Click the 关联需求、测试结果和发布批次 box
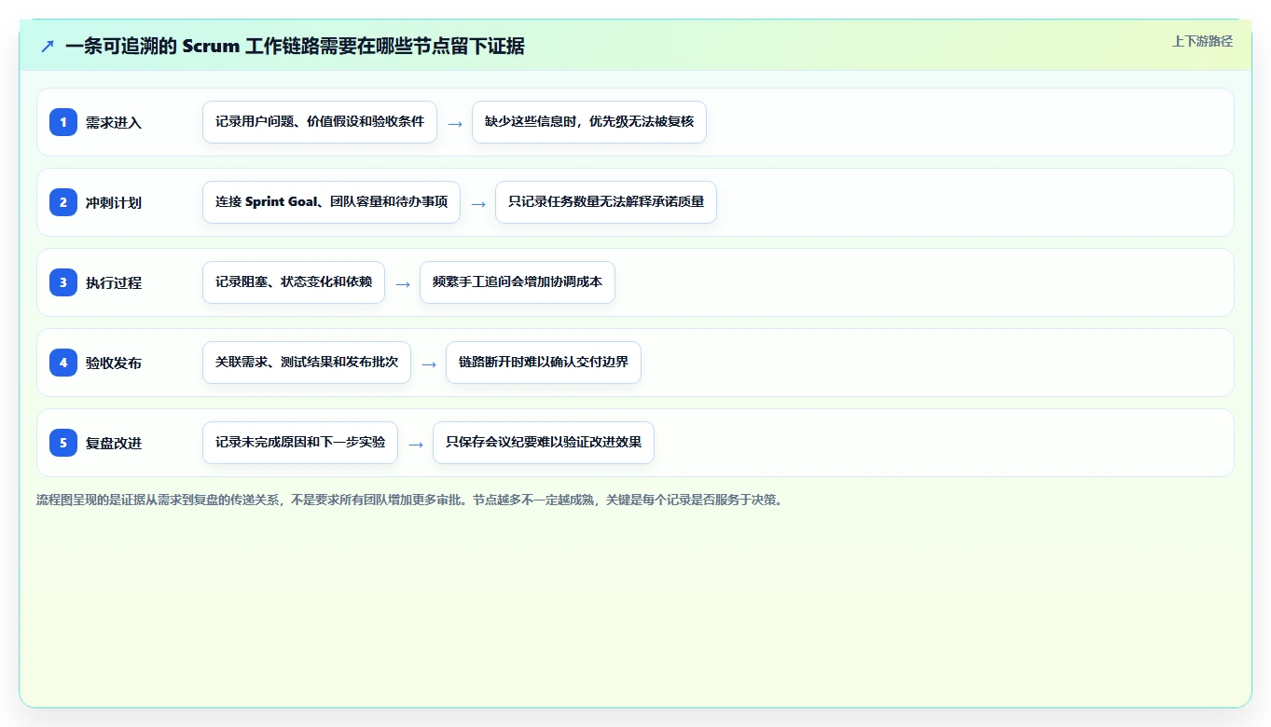This screenshot has width=1271, height=727. coord(307,363)
